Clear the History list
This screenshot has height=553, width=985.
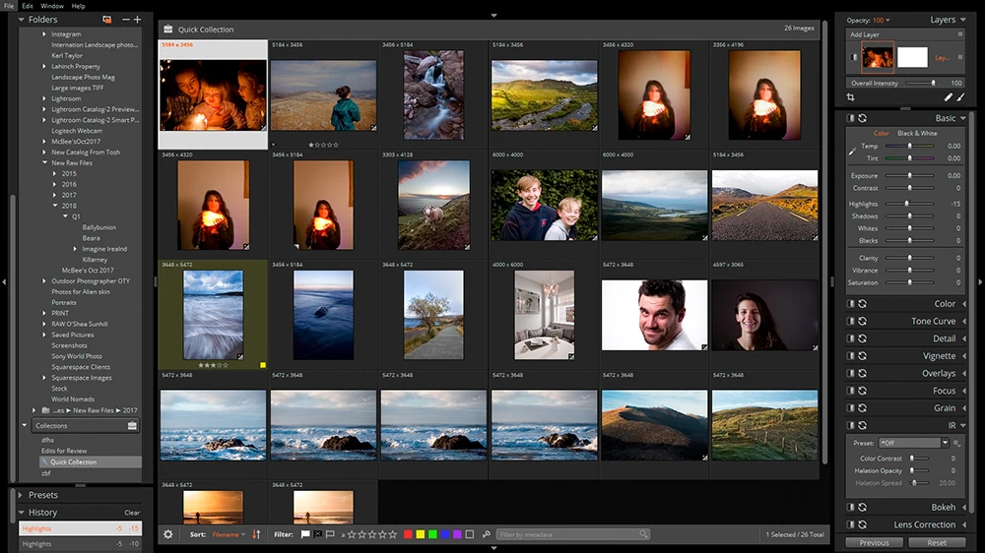[132, 513]
